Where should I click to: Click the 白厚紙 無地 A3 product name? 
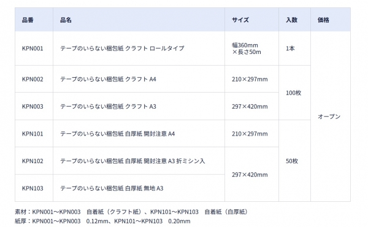[112, 188]
